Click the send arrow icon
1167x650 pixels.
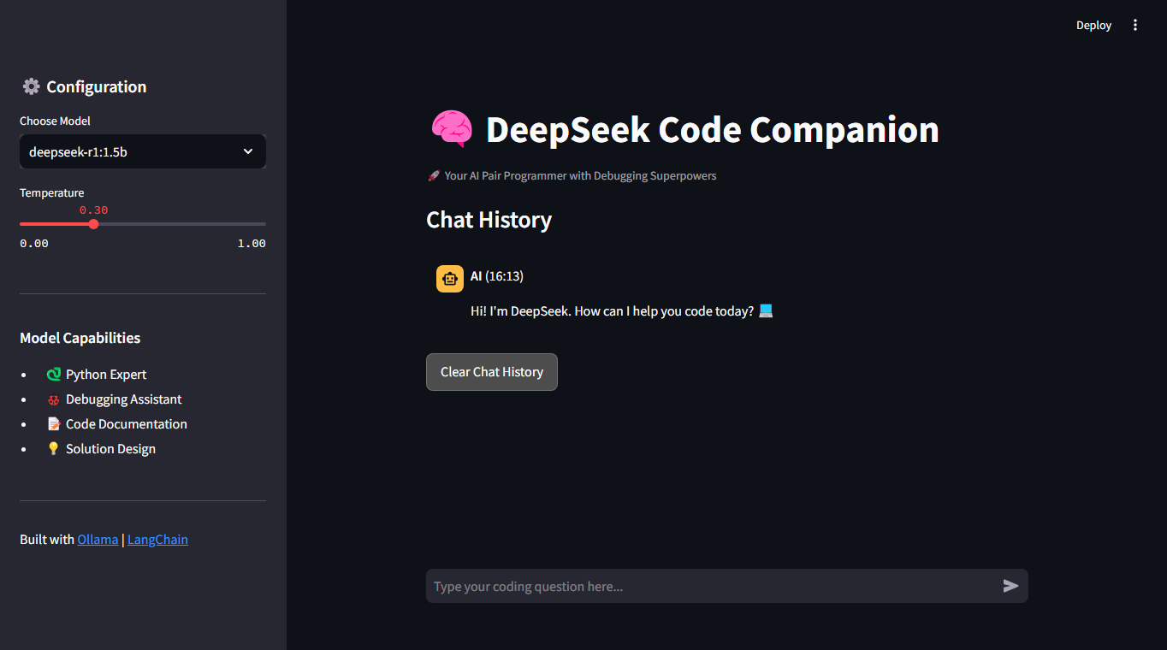pos(1010,586)
